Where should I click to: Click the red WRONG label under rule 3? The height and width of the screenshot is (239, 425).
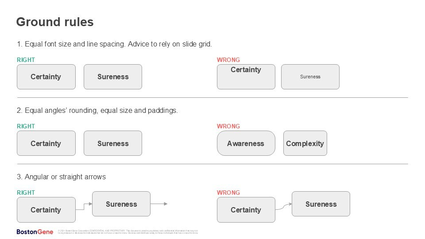[x=228, y=193]
